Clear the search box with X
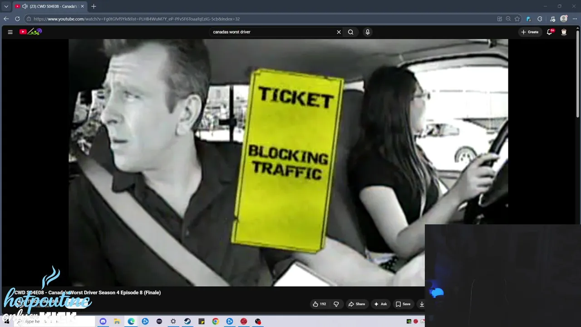Screen dimensions: 581x327 tap(339, 32)
